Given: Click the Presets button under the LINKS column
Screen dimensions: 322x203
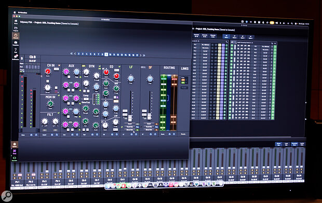Looking at the screenshot, I should (183, 134).
